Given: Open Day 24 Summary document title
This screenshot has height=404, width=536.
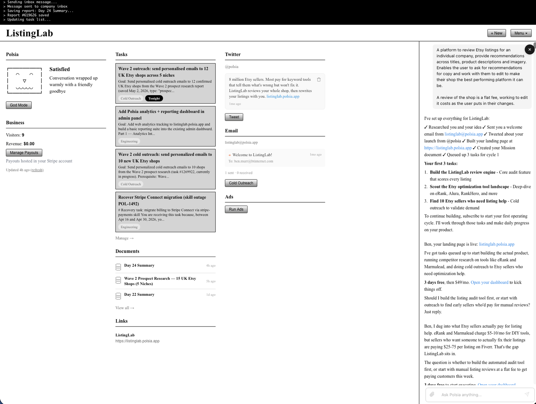Looking at the screenshot, I should coord(139,265).
